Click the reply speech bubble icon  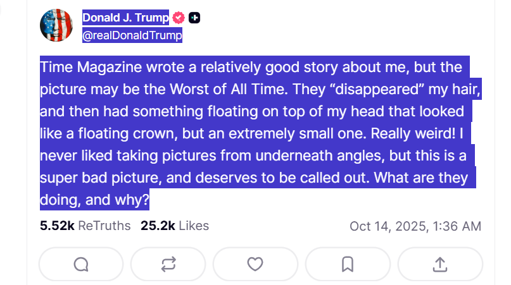[x=81, y=264]
